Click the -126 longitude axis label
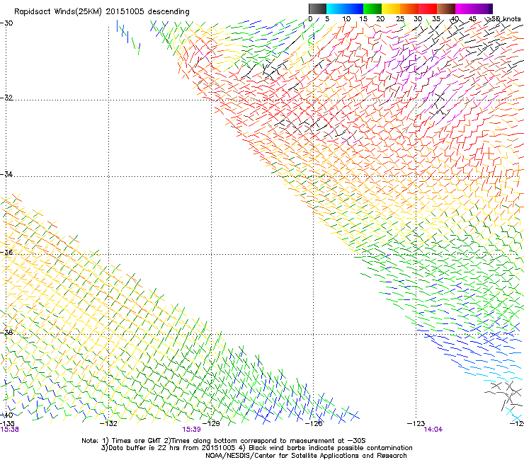 (x=314, y=424)
